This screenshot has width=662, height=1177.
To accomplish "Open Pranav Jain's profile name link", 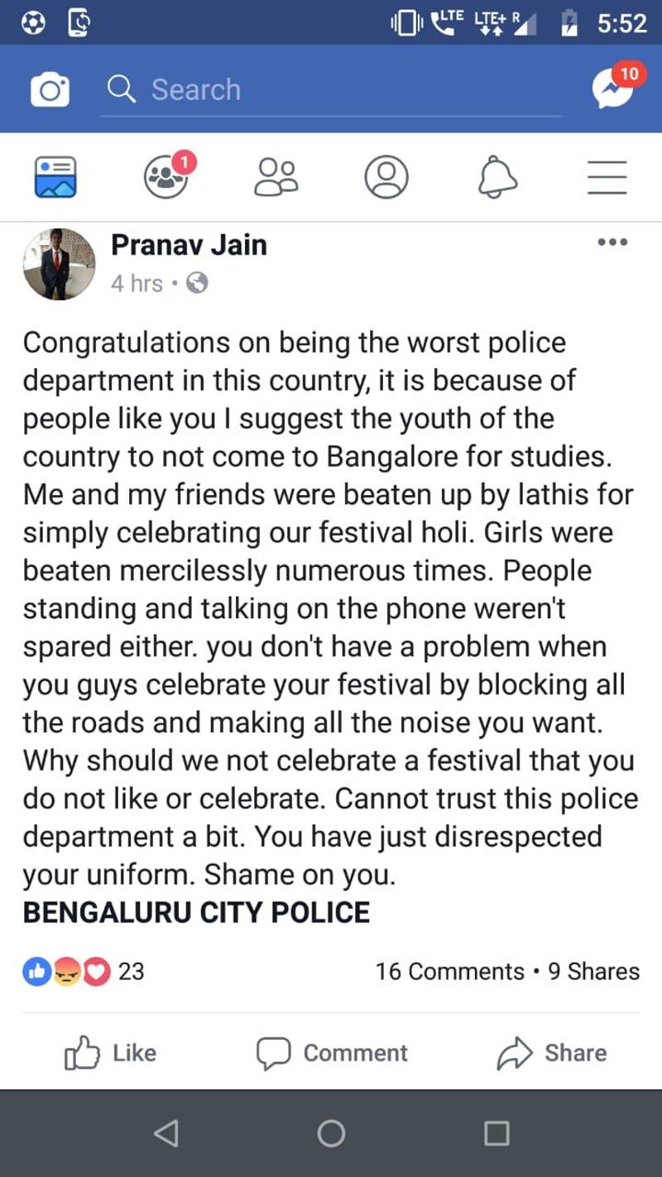I will [x=189, y=245].
